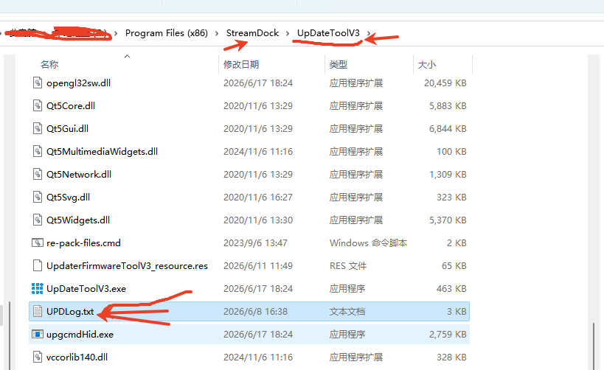
Task: Click the UPDLog.txt document icon
Action: pyautogui.click(x=38, y=311)
